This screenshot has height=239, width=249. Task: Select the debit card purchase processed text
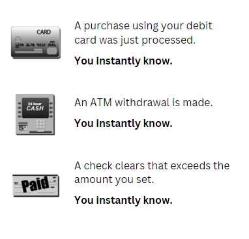(143, 33)
